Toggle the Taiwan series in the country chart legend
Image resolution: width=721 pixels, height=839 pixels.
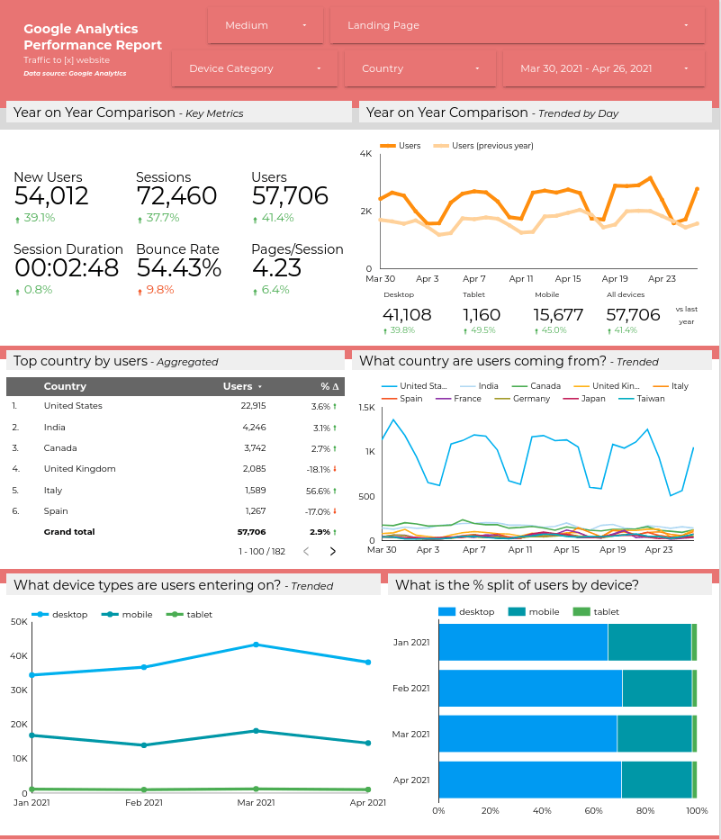click(651, 398)
